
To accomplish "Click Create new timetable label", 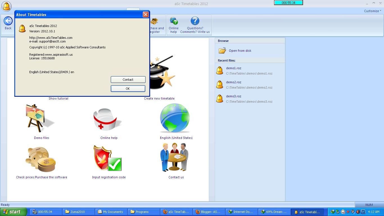I will pyautogui.click(x=159, y=98).
